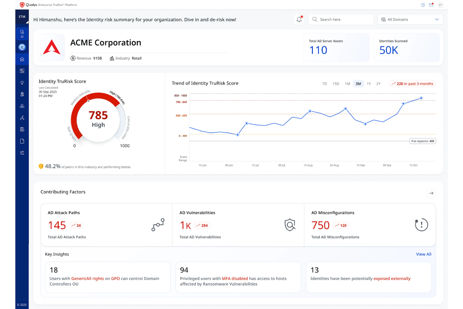Click the notification bell with red badge

pyautogui.click(x=299, y=19)
